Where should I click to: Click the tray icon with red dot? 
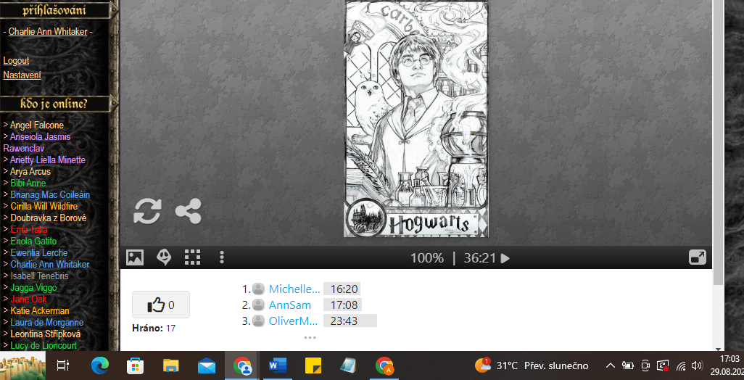(x=663, y=365)
